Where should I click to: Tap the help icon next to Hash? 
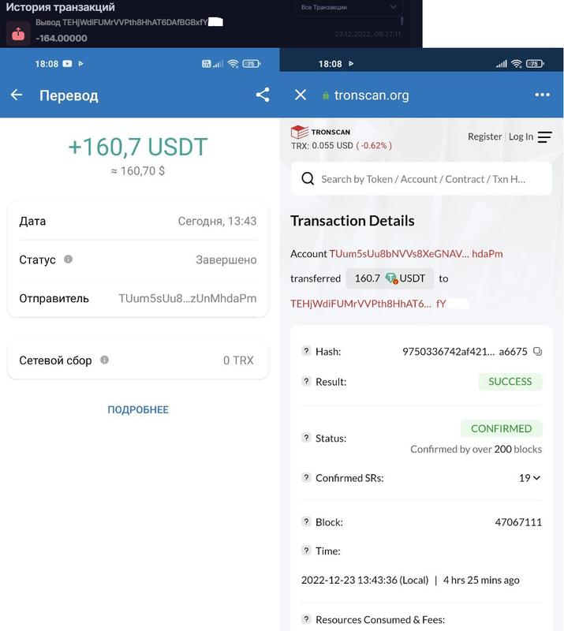[306, 351]
